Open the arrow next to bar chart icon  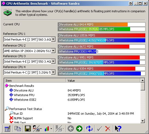[51, 129]
